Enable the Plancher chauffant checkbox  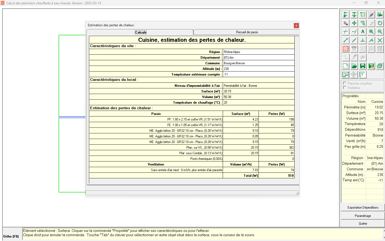[x=344, y=83]
